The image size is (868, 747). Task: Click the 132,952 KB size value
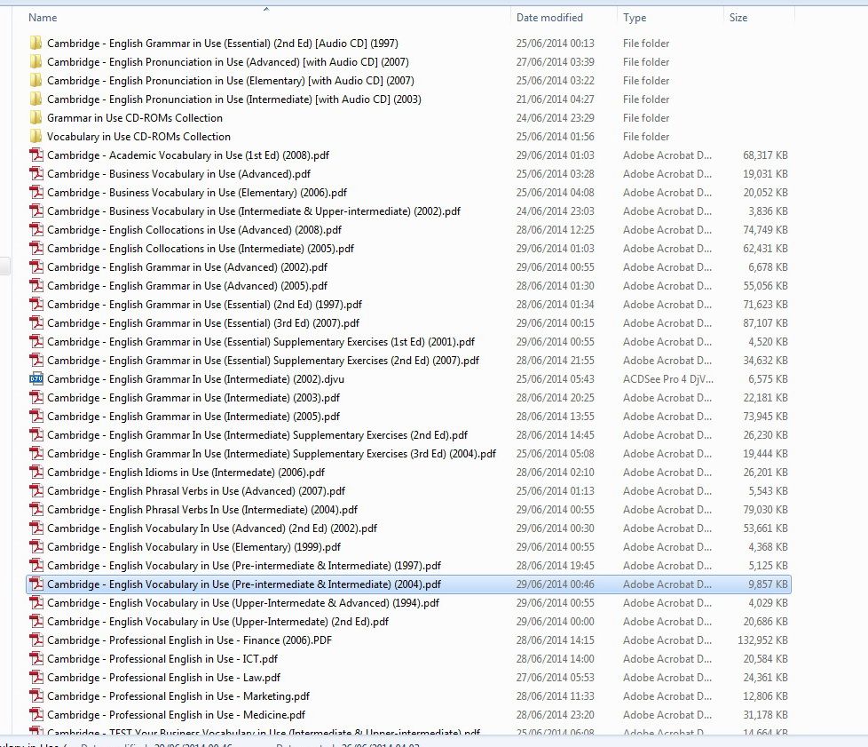coord(762,640)
